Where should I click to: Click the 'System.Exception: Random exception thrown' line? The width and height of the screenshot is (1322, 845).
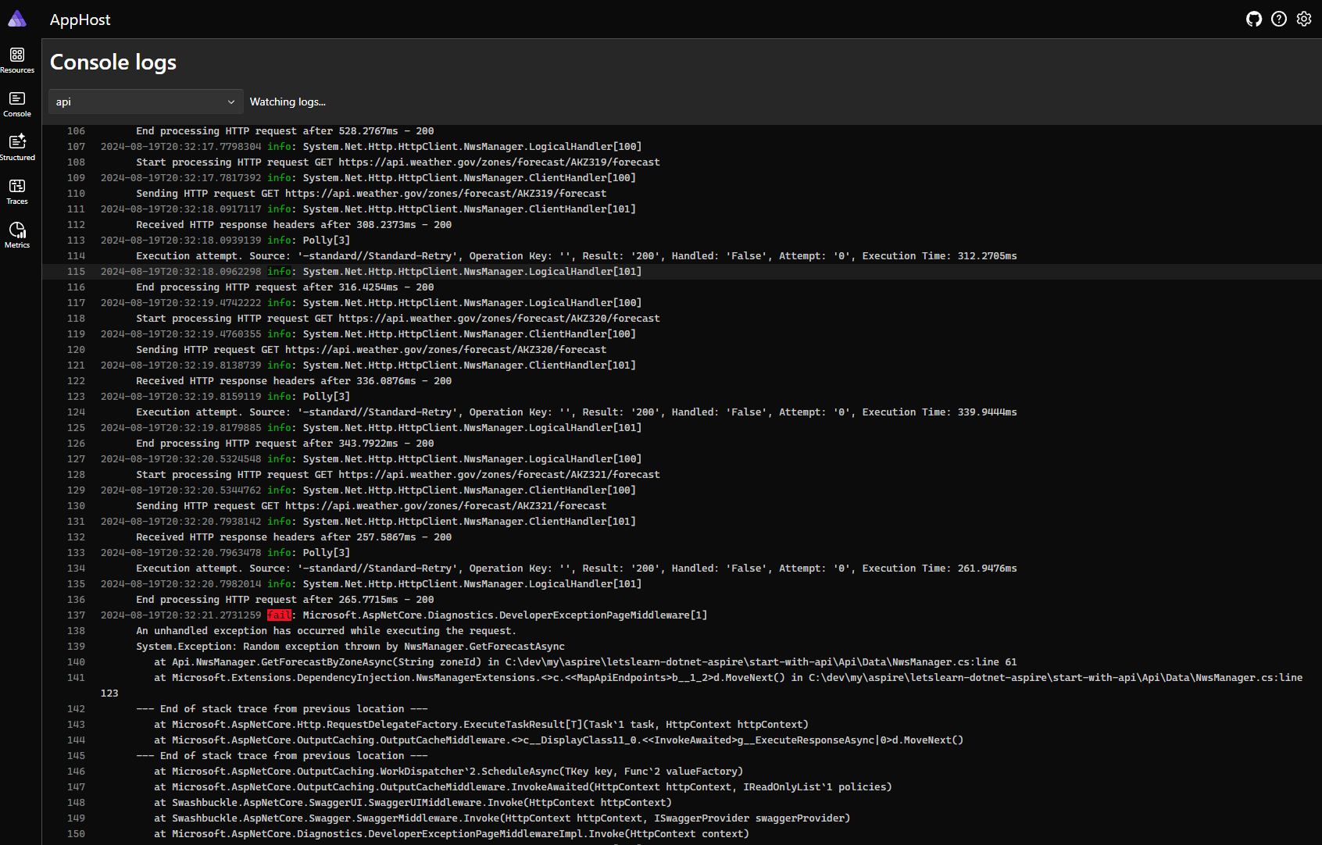coord(350,647)
